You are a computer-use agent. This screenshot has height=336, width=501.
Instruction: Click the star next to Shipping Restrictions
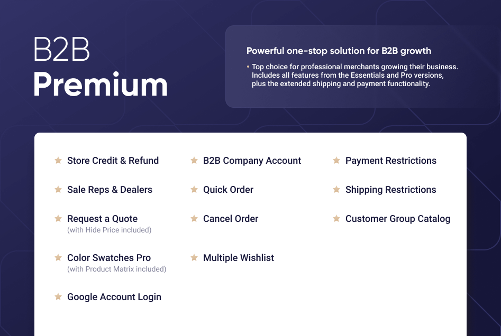[336, 190]
